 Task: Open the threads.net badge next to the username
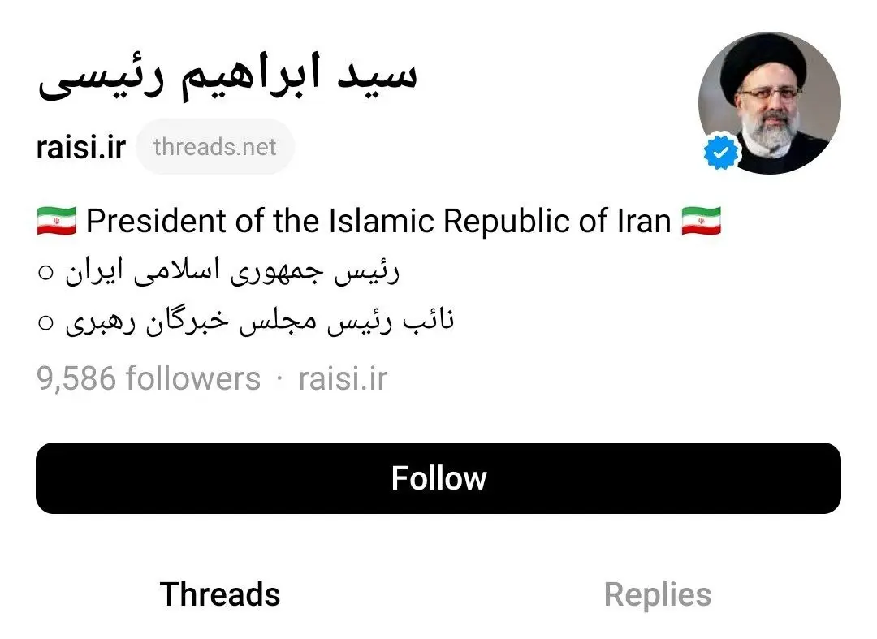coord(215,147)
